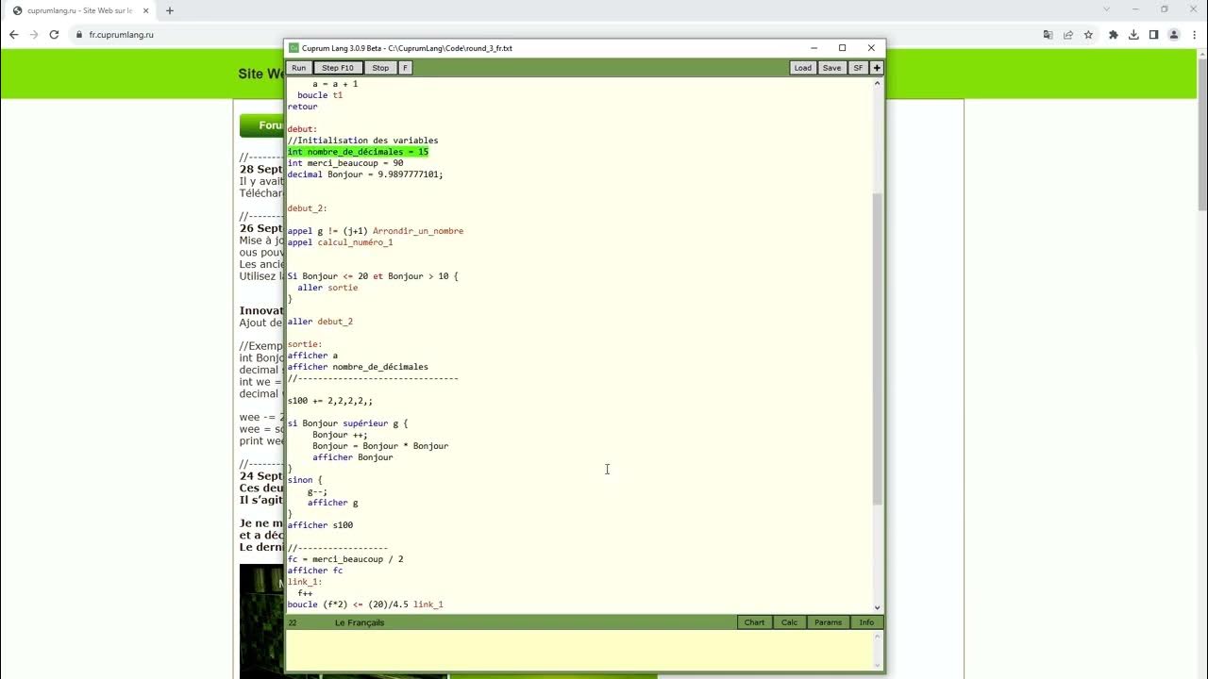Click the highlighted line 'int nombre_de_décimales = 15'
This screenshot has height=679, width=1208.
point(358,152)
